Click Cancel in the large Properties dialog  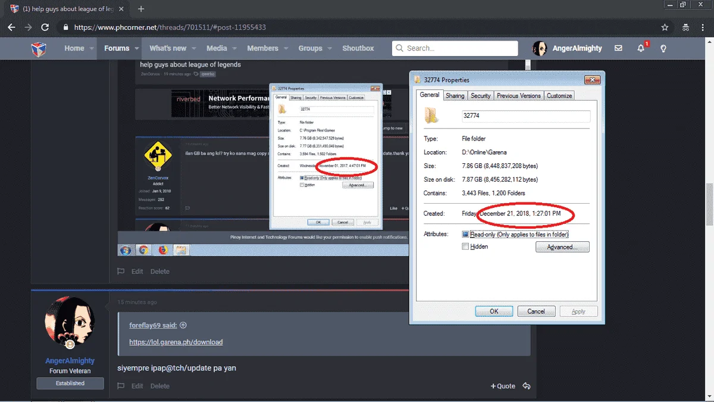tap(536, 311)
